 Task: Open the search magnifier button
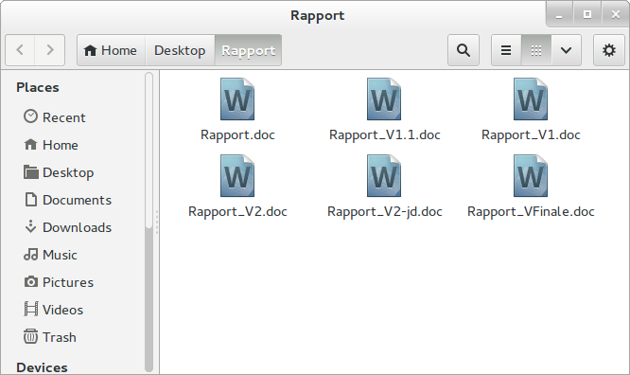click(464, 50)
